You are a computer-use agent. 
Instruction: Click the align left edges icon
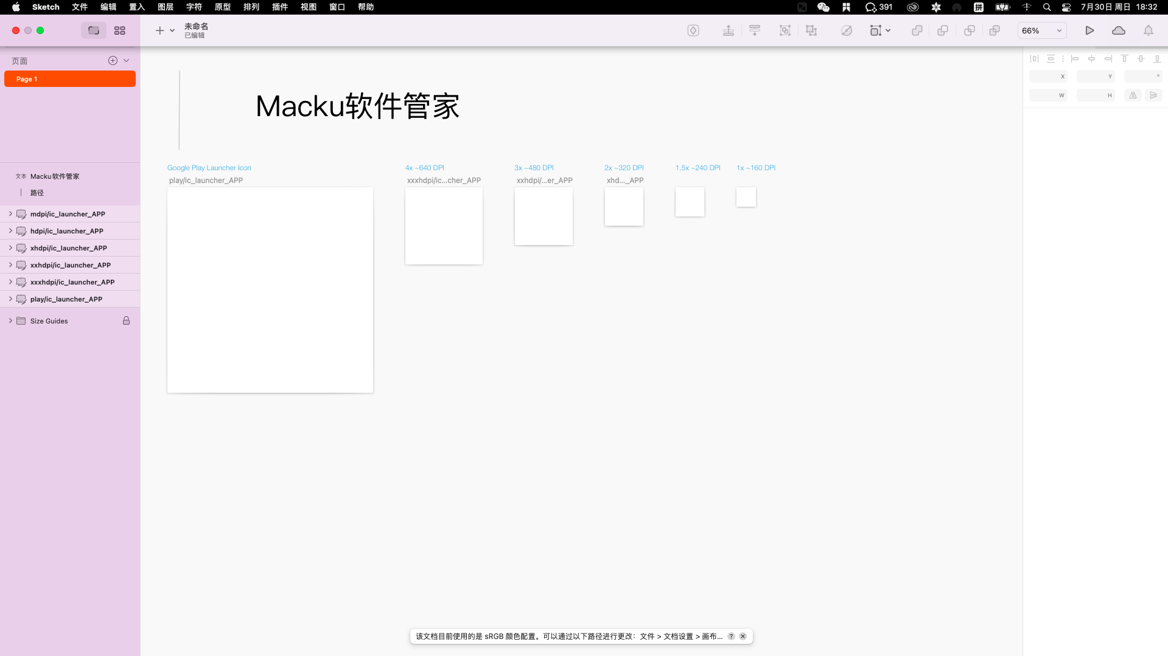click(1075, 59)
